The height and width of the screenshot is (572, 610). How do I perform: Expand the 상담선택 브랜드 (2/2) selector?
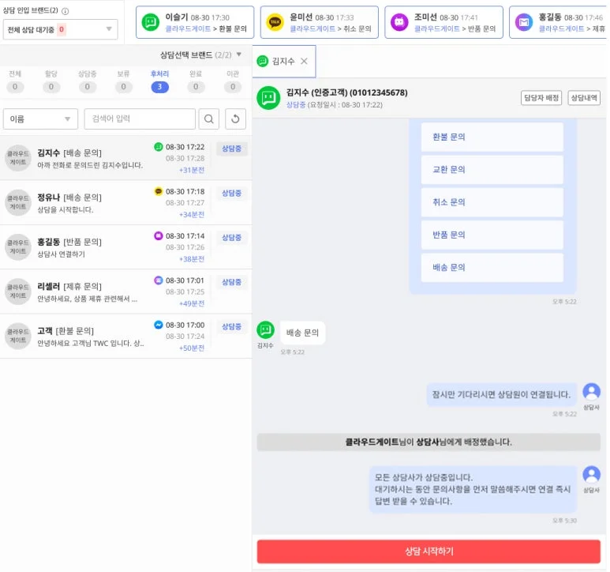pos(200,55)
